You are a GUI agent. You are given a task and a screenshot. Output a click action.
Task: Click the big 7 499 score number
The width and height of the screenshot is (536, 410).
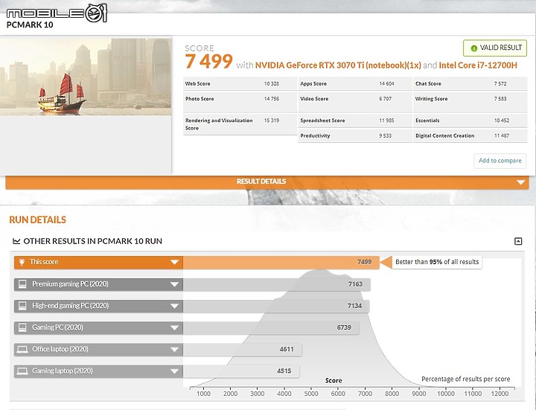pyautogui.click(x=209, y=62)
